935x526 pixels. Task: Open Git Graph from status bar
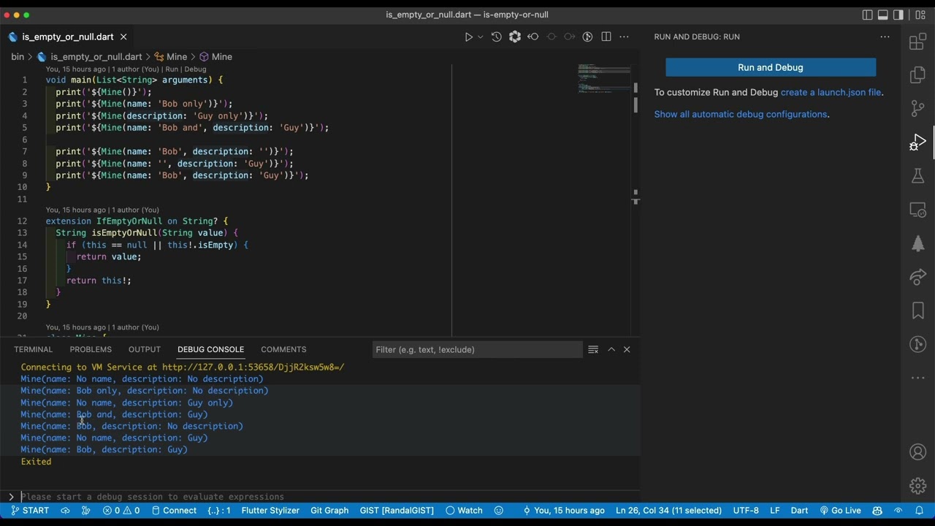pos(329,511)
